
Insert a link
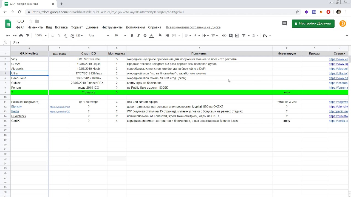[224, 36]
